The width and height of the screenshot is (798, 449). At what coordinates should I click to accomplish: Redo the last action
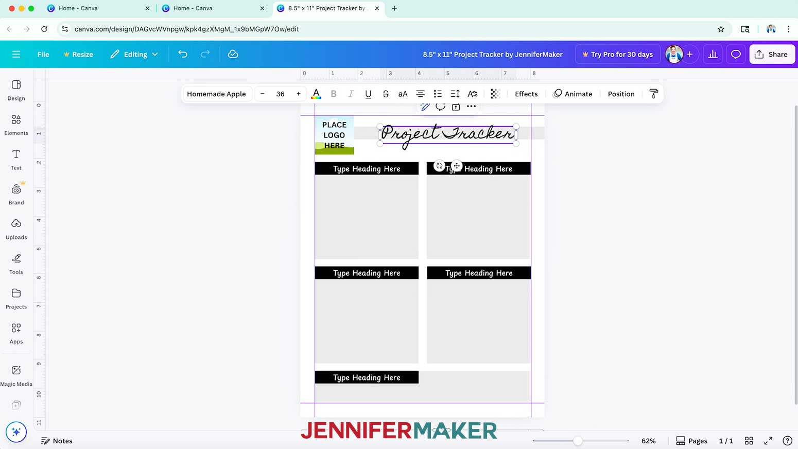click(x=205, y=54)
